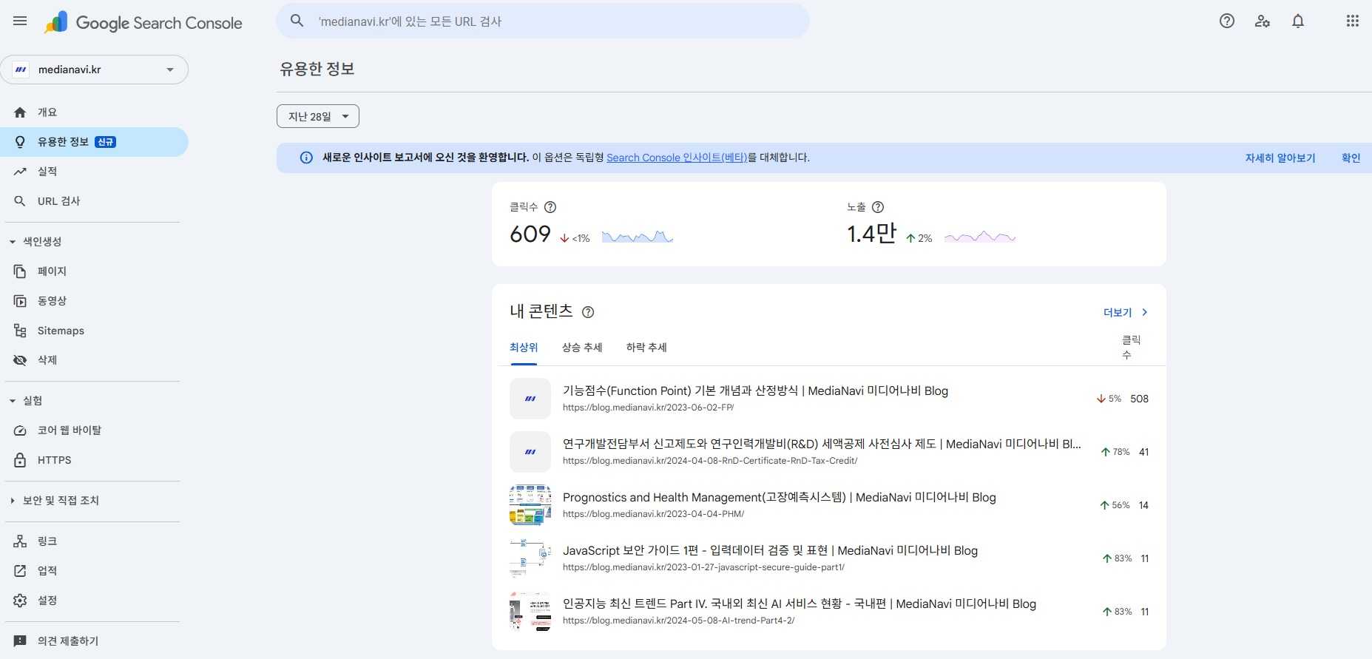Open the 기능점수(Function Point) article row
Screen dimensions: 1372x659
829,399
